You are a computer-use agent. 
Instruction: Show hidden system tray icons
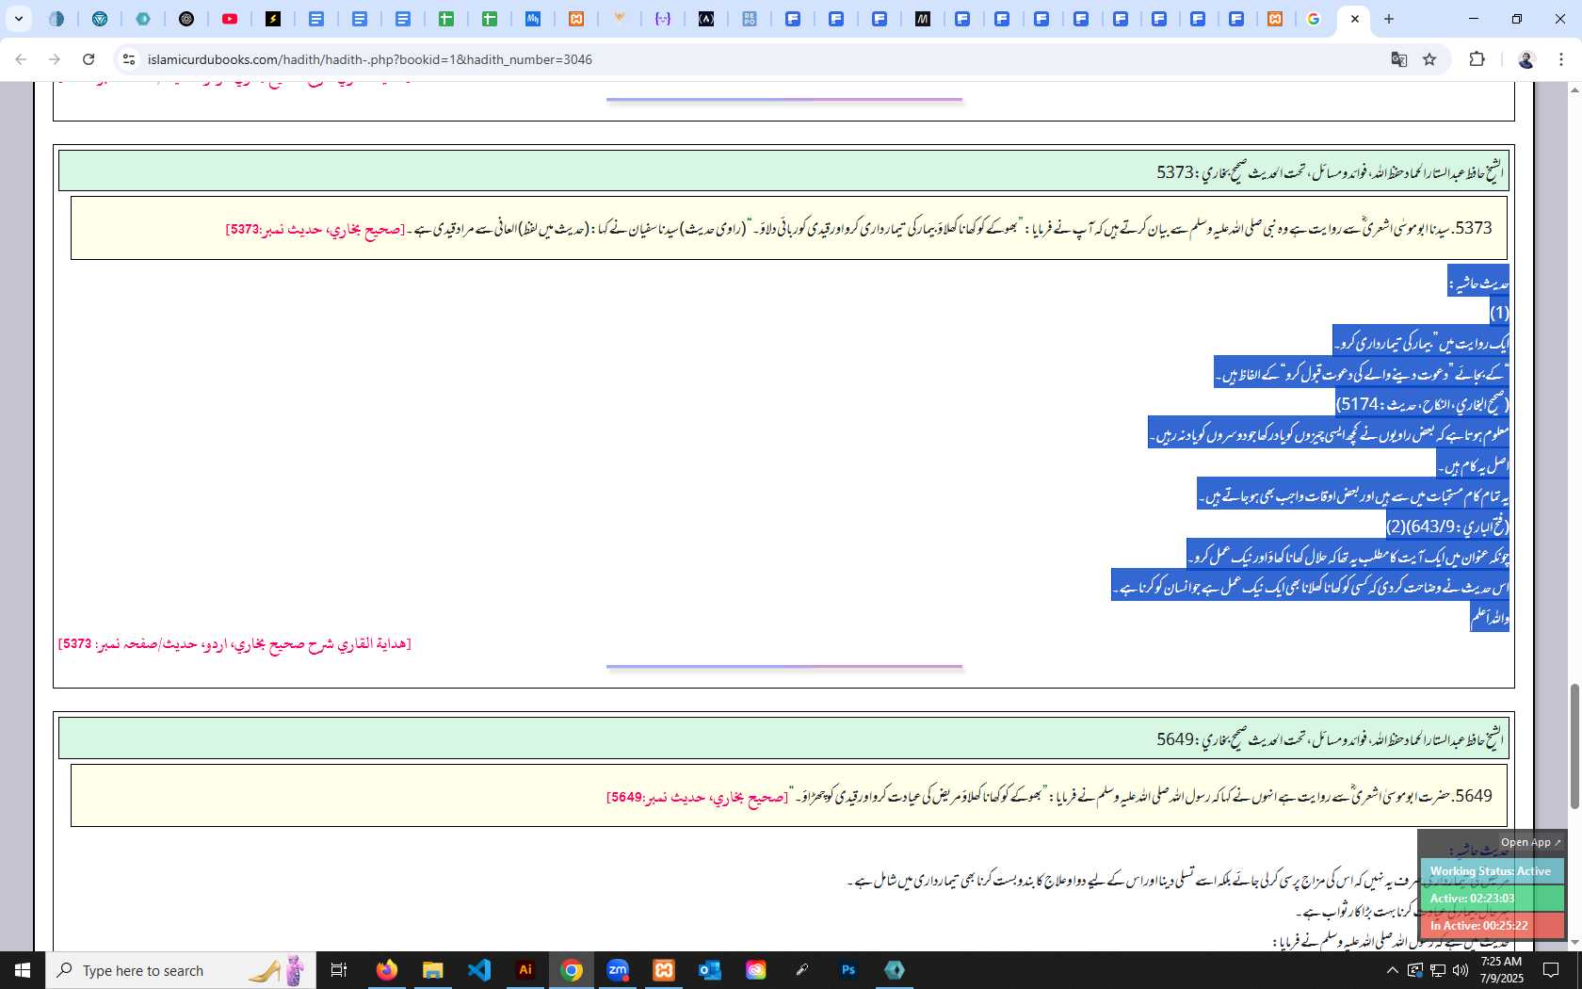(x=1392, y=970)
